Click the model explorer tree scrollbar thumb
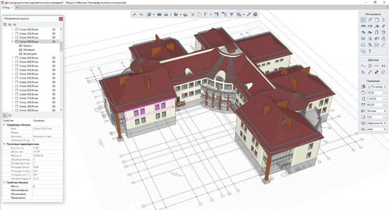389x210 pixels. (61, 46)
